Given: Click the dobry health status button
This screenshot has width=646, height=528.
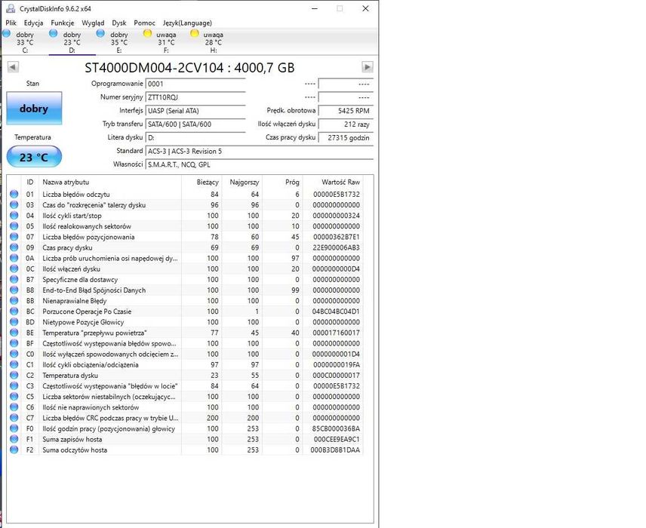Looking at the screenshot, I should (x=34, y=109).
